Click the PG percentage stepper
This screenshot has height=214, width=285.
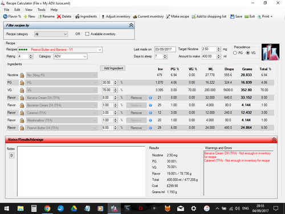click(x=115, y=83)
